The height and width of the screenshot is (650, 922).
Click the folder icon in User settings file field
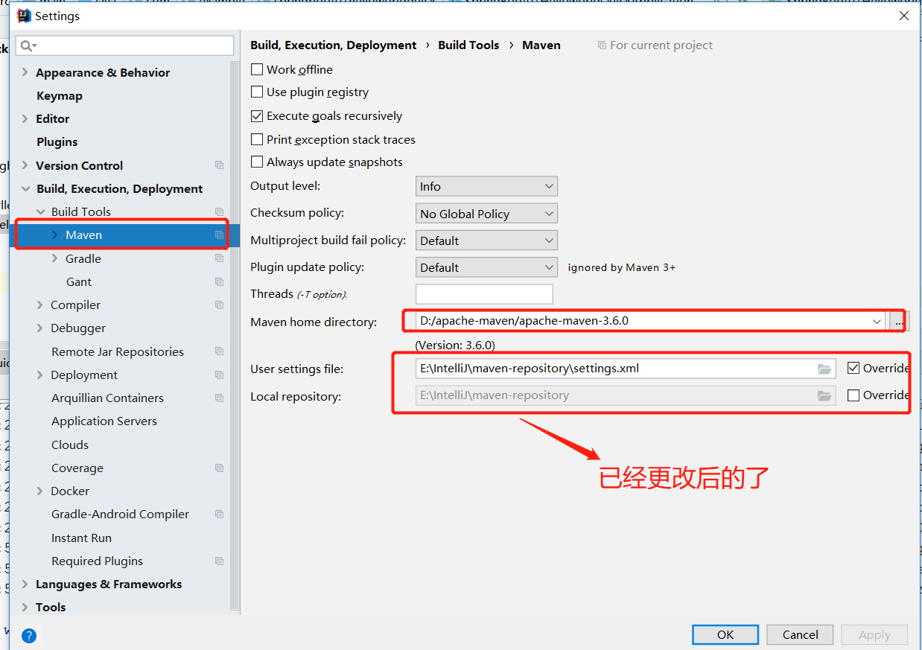[824, 369]
